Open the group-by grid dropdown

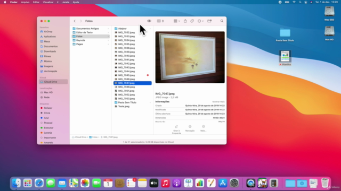click(x=176, y=21)
